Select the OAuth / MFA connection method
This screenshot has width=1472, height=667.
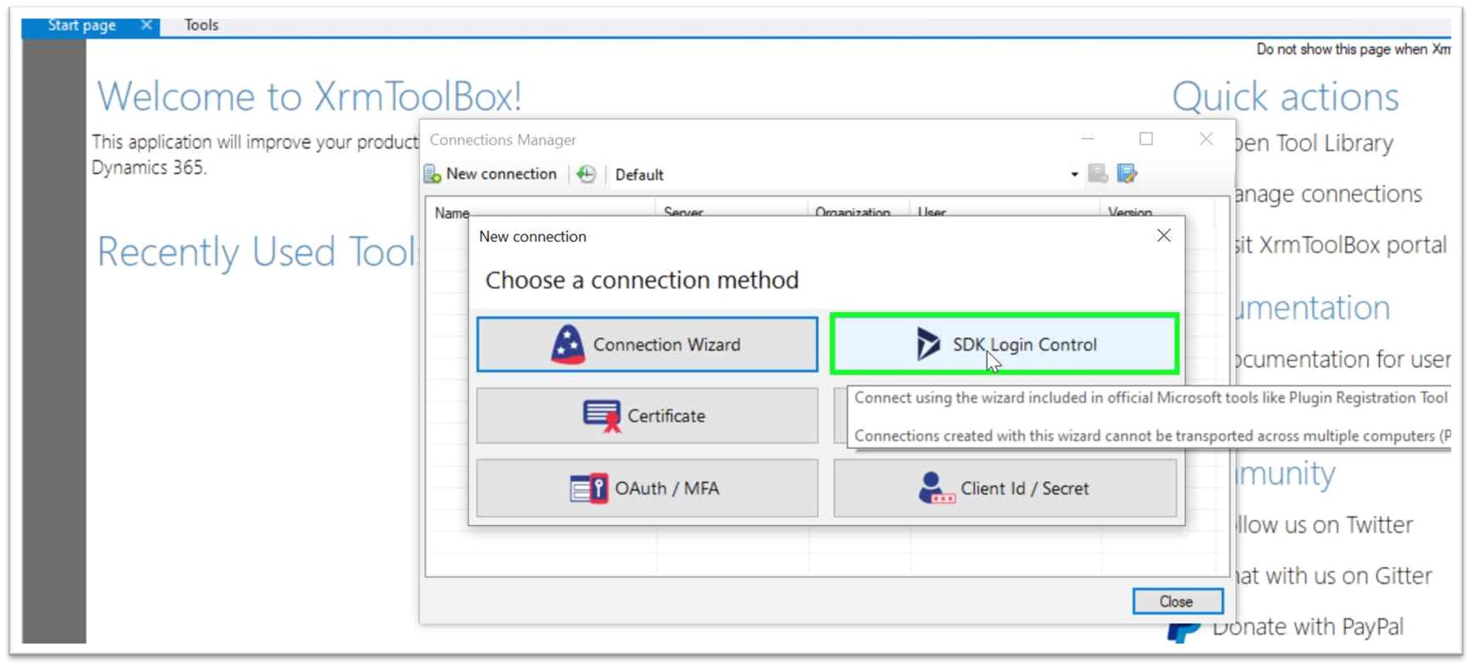pyautogui.click(x=647, y=488)
